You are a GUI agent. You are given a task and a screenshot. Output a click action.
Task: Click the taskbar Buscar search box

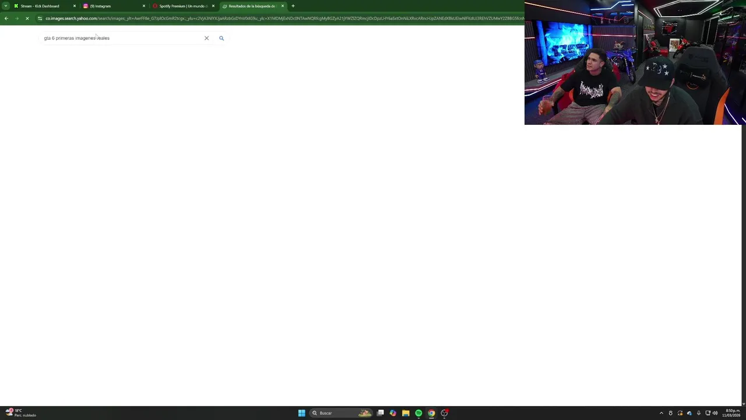coord(341,413)
